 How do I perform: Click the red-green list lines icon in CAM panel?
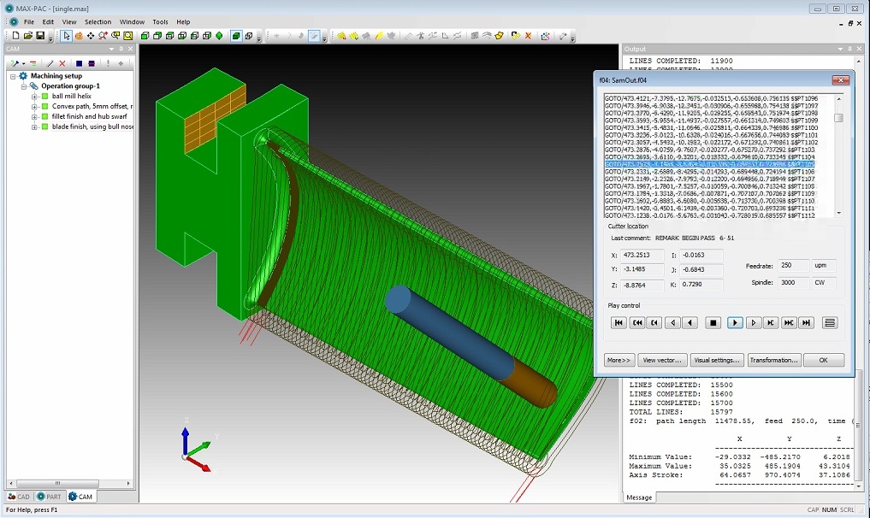pyautogui.click(x=33, y=63)
